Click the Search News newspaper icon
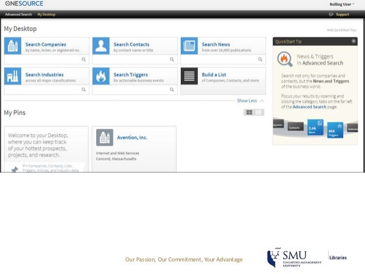 click(x=189, y=46)
